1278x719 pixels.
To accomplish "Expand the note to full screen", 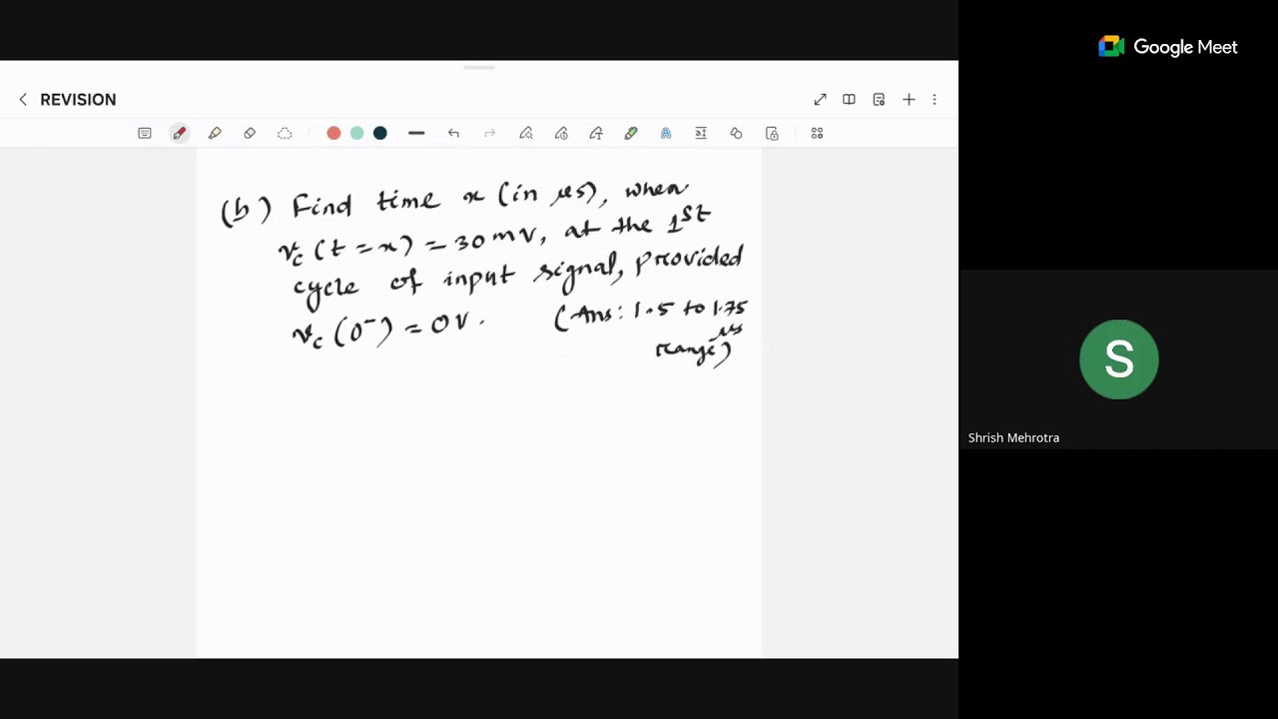I will pyautogui.click(x=820, y=99).
